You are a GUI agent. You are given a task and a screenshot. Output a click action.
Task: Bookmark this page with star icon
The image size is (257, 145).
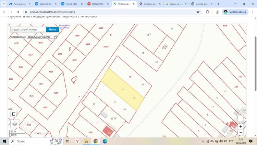(198, 12)
